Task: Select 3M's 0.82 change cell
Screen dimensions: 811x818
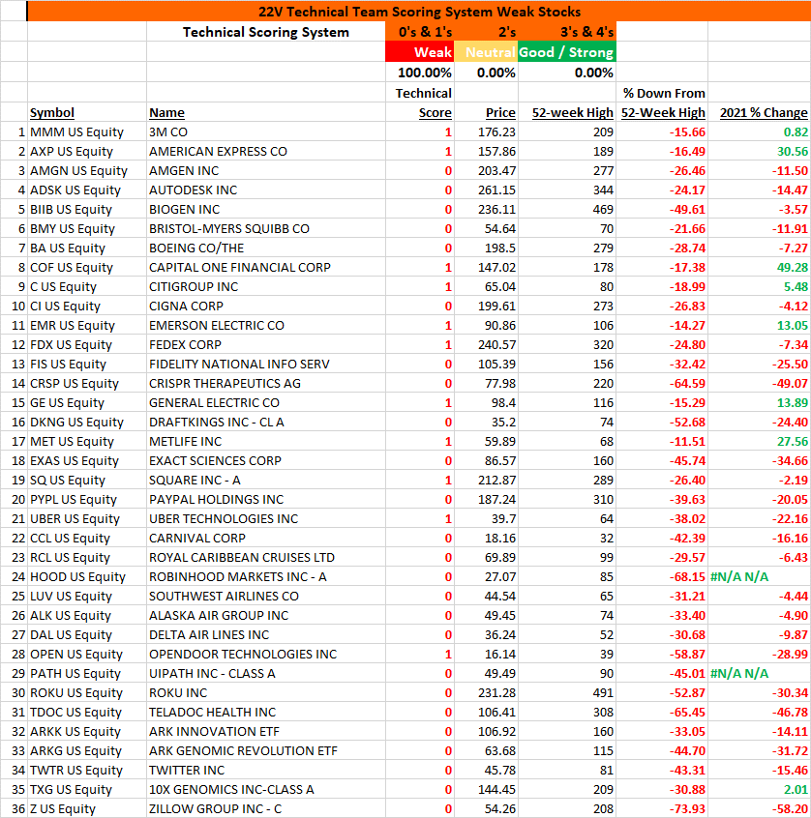Action: click(x=760, y=132)
